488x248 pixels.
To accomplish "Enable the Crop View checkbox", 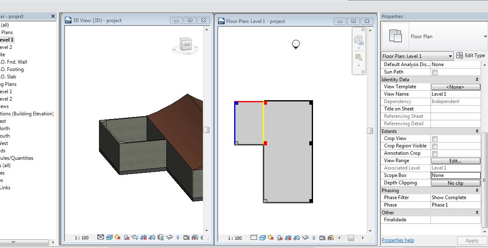I will [x=435, y=138].
